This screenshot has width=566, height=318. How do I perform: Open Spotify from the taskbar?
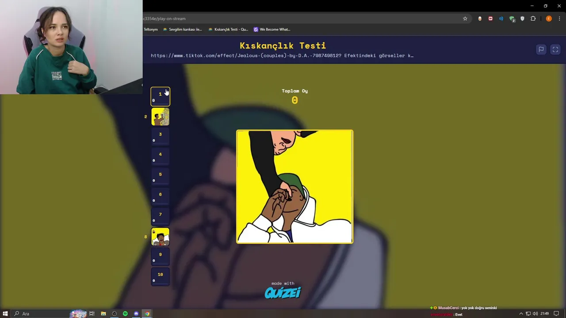coord(125,314)
